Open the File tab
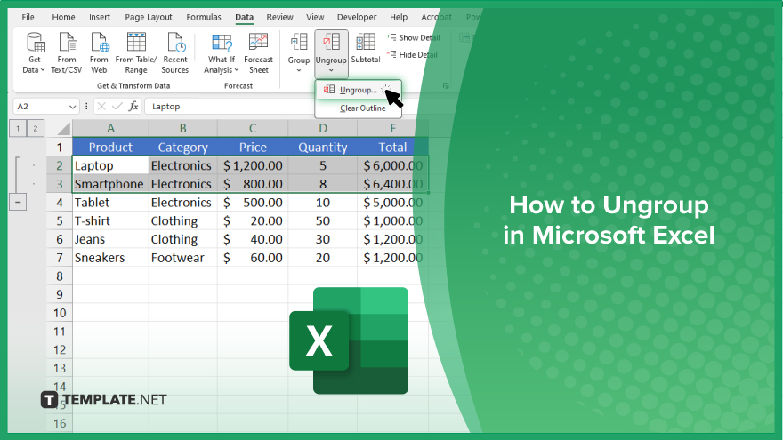Image resolution: width=783 pixels, height=440 pixels. tap(28, 17)
